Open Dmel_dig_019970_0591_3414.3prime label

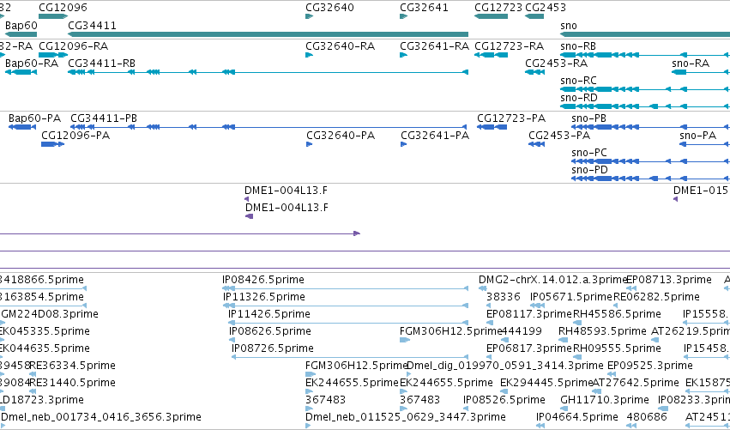(x=505, y=366)
